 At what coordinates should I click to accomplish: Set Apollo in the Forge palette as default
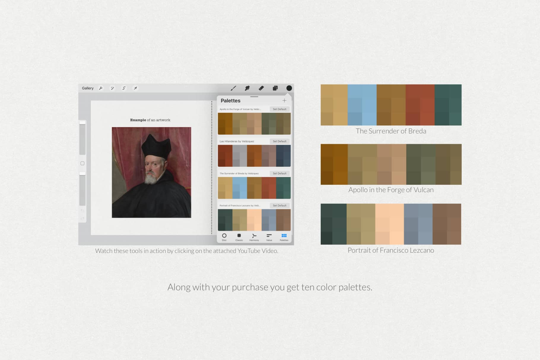click(279, 109)
